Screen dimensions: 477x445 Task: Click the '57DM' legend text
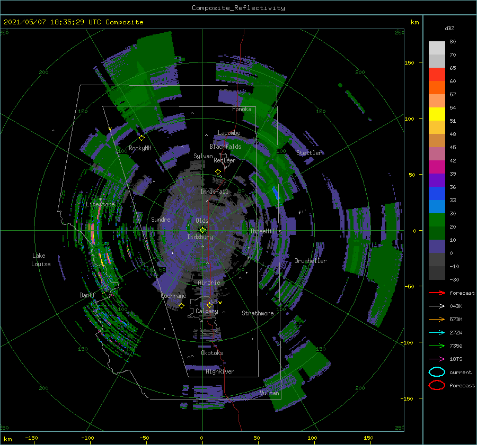coord(456,319)
